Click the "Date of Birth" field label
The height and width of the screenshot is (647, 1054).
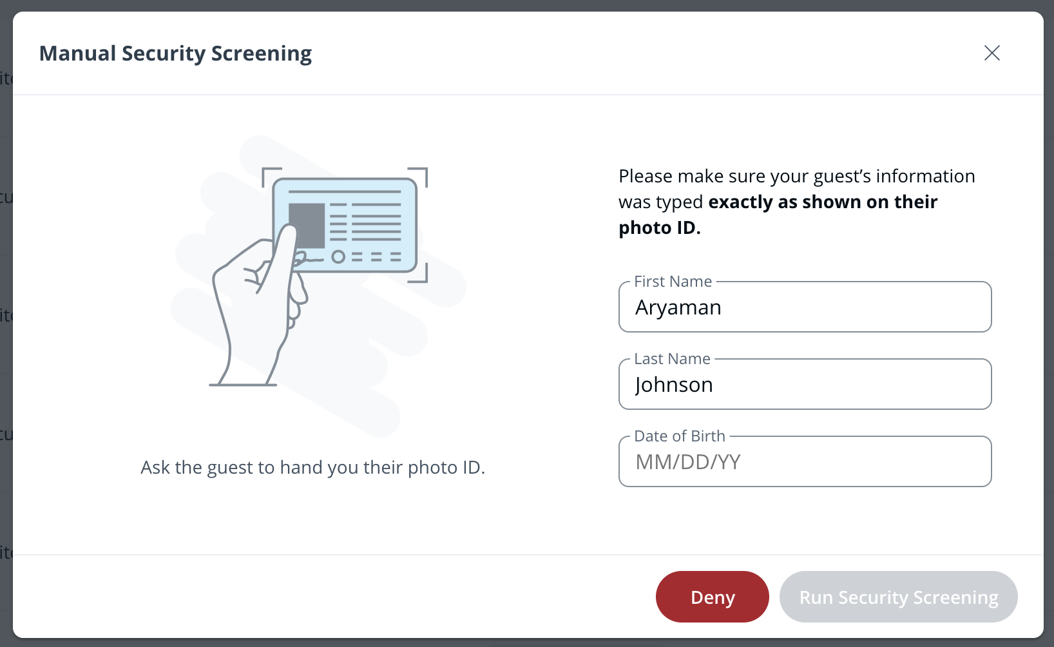click(x=680, y=436)
